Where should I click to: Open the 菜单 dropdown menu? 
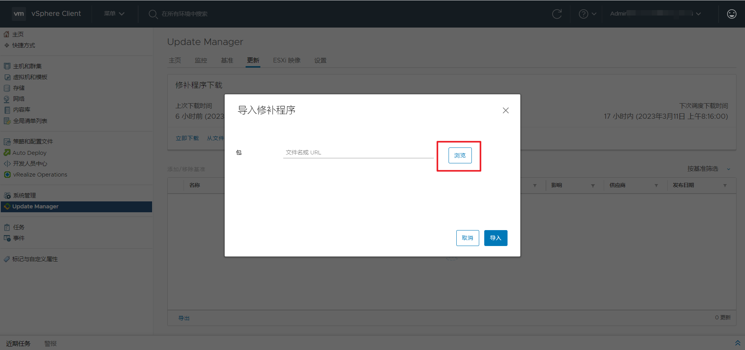(114, 14)
